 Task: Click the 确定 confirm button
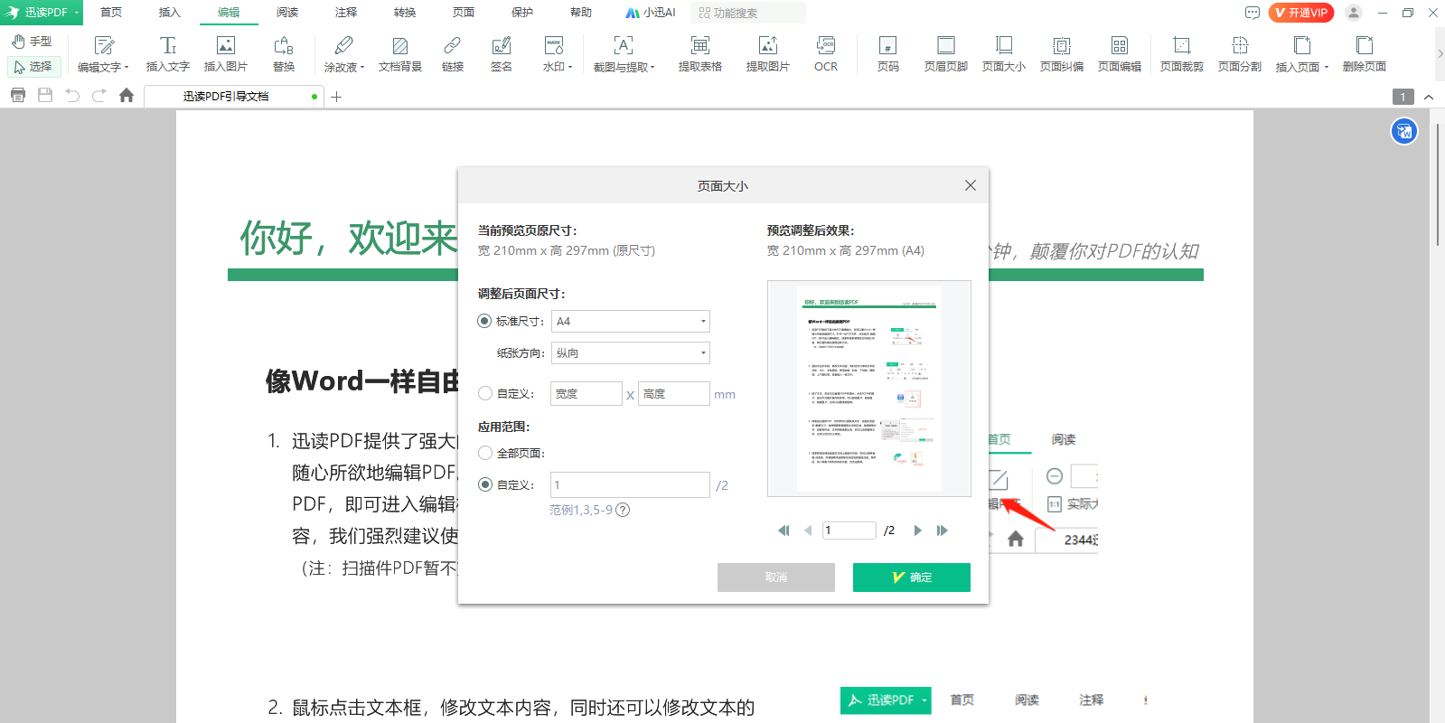912,577
